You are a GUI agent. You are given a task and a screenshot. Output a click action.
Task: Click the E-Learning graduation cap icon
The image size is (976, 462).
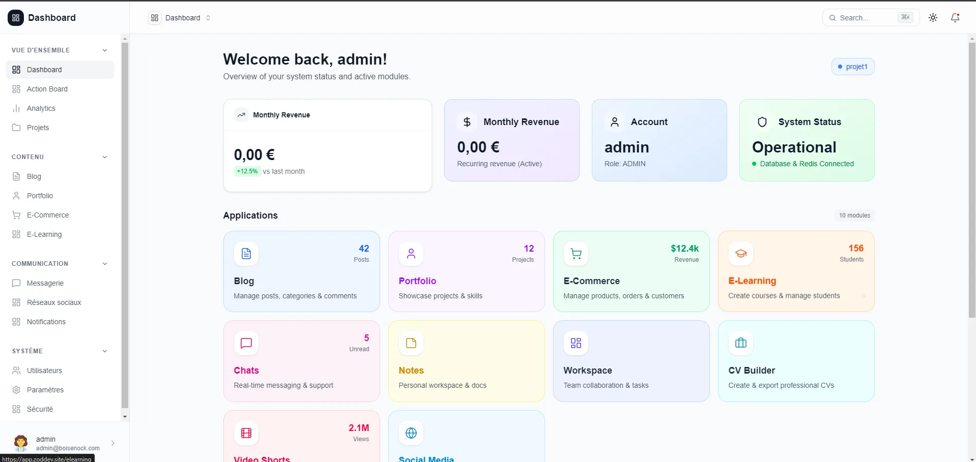point(740,254)
